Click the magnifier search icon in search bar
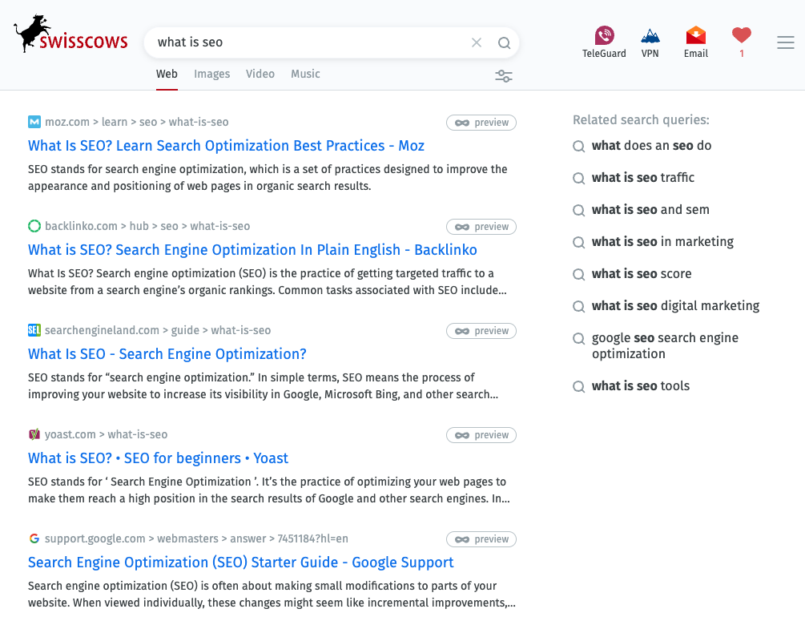This screenshot has height=625, width=805. click(x=504, y=42)
